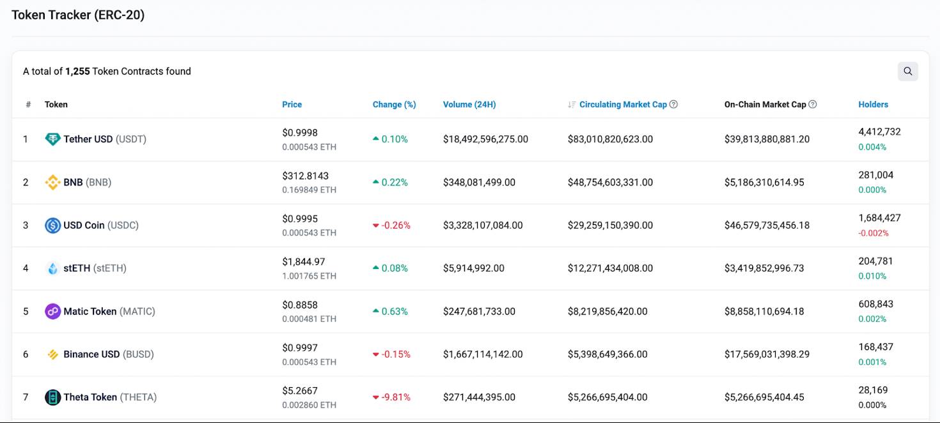Click BNB's 0.22% change value
The width and height of the screenshot is (940, 423).
point(395,182)
